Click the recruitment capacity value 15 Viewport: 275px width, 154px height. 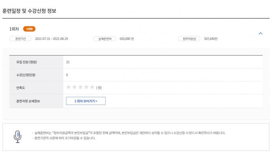pyautogui.click(x=68, y=62)
